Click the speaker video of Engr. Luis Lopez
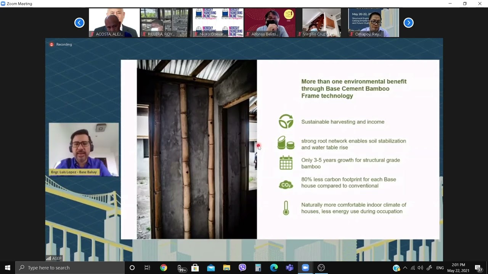Viewport: 488px width, 274px height. [x=84, y=150]
